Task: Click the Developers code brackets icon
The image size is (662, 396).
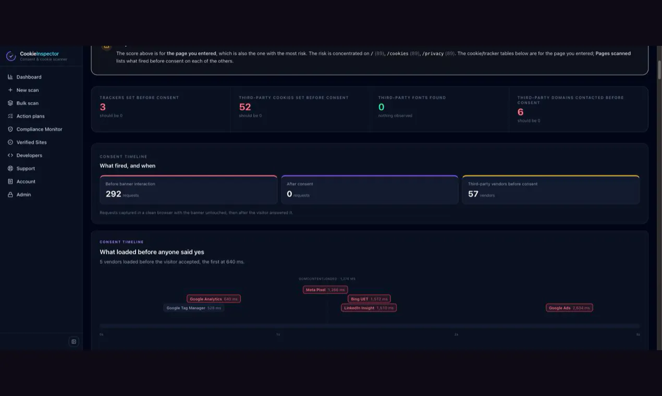Action: (x=10, y=155)
